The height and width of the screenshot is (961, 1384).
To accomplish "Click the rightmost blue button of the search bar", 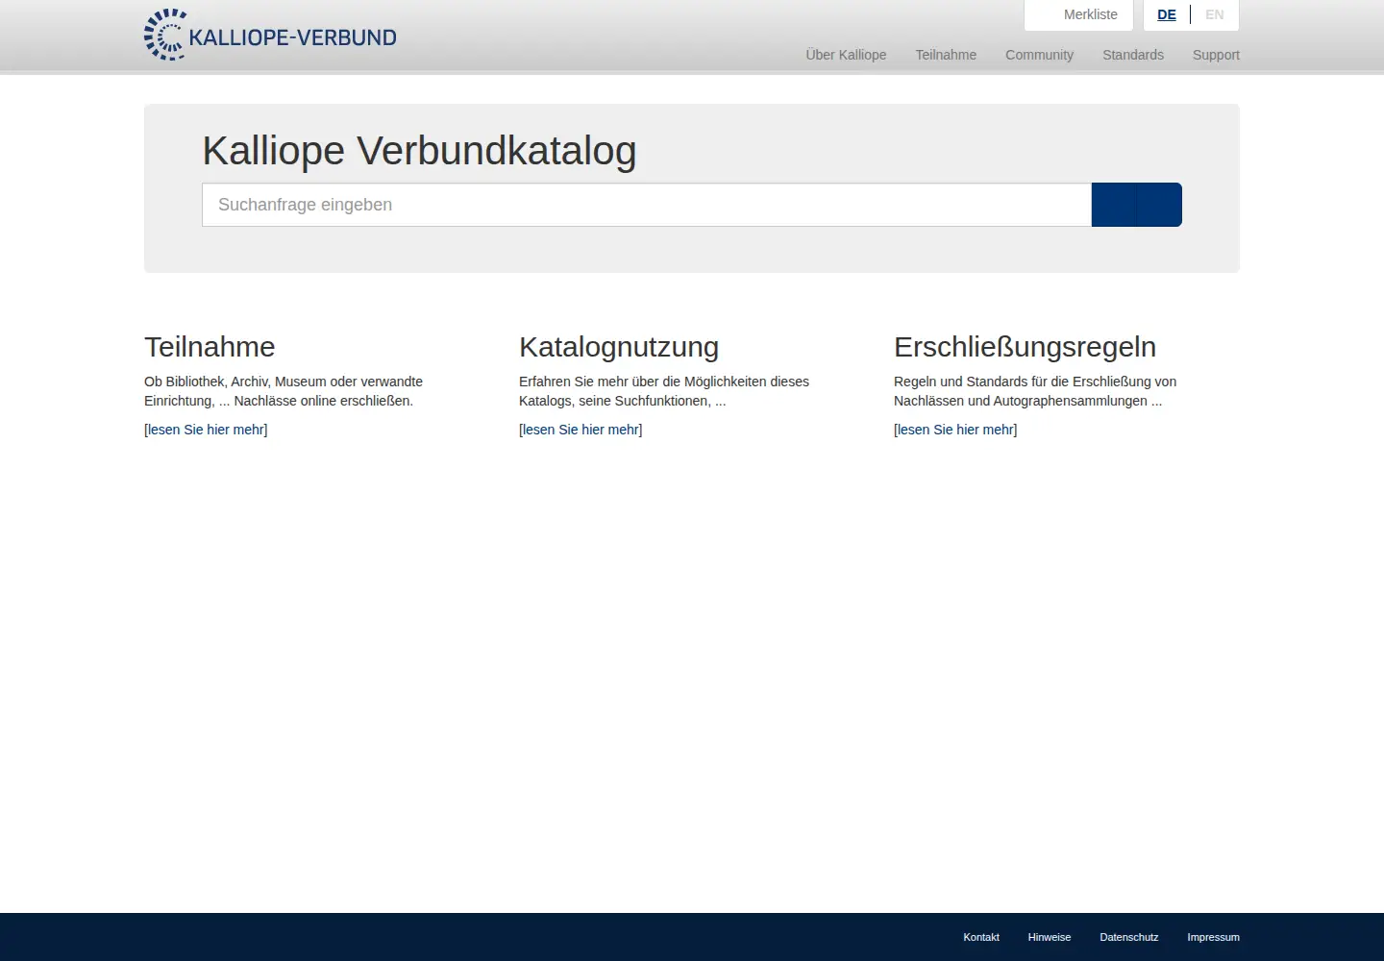I will [1159, 205].
